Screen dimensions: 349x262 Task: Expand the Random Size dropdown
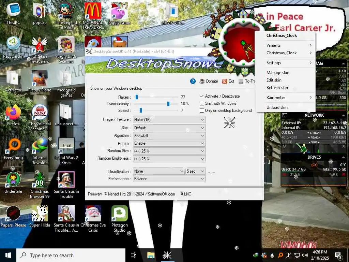[x=169, y=151]
